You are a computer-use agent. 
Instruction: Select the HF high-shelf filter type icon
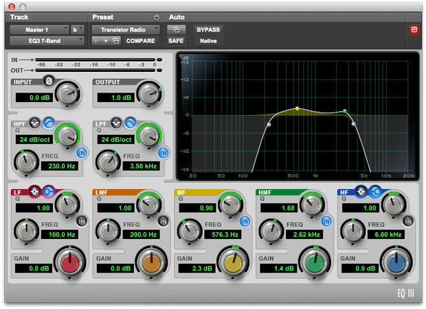pyautogui.click(x=375, y=192)
